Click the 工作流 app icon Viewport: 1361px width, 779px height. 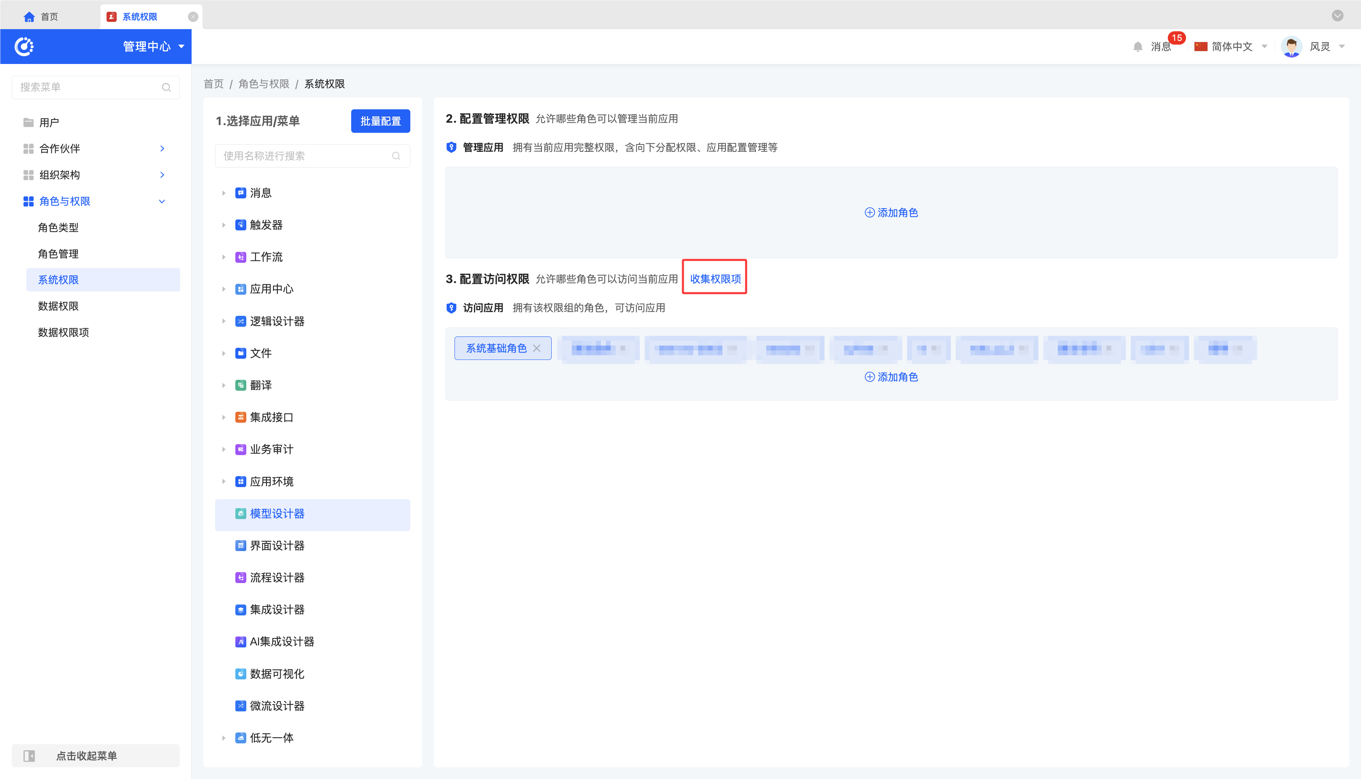click(x=241, y=257)
